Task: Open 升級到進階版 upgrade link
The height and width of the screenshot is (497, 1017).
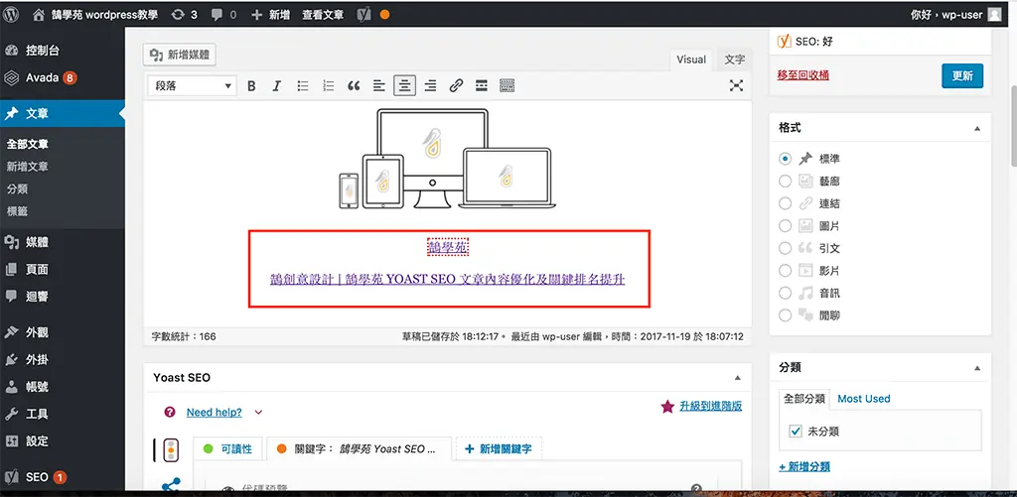Action: [x=711, y=407]
